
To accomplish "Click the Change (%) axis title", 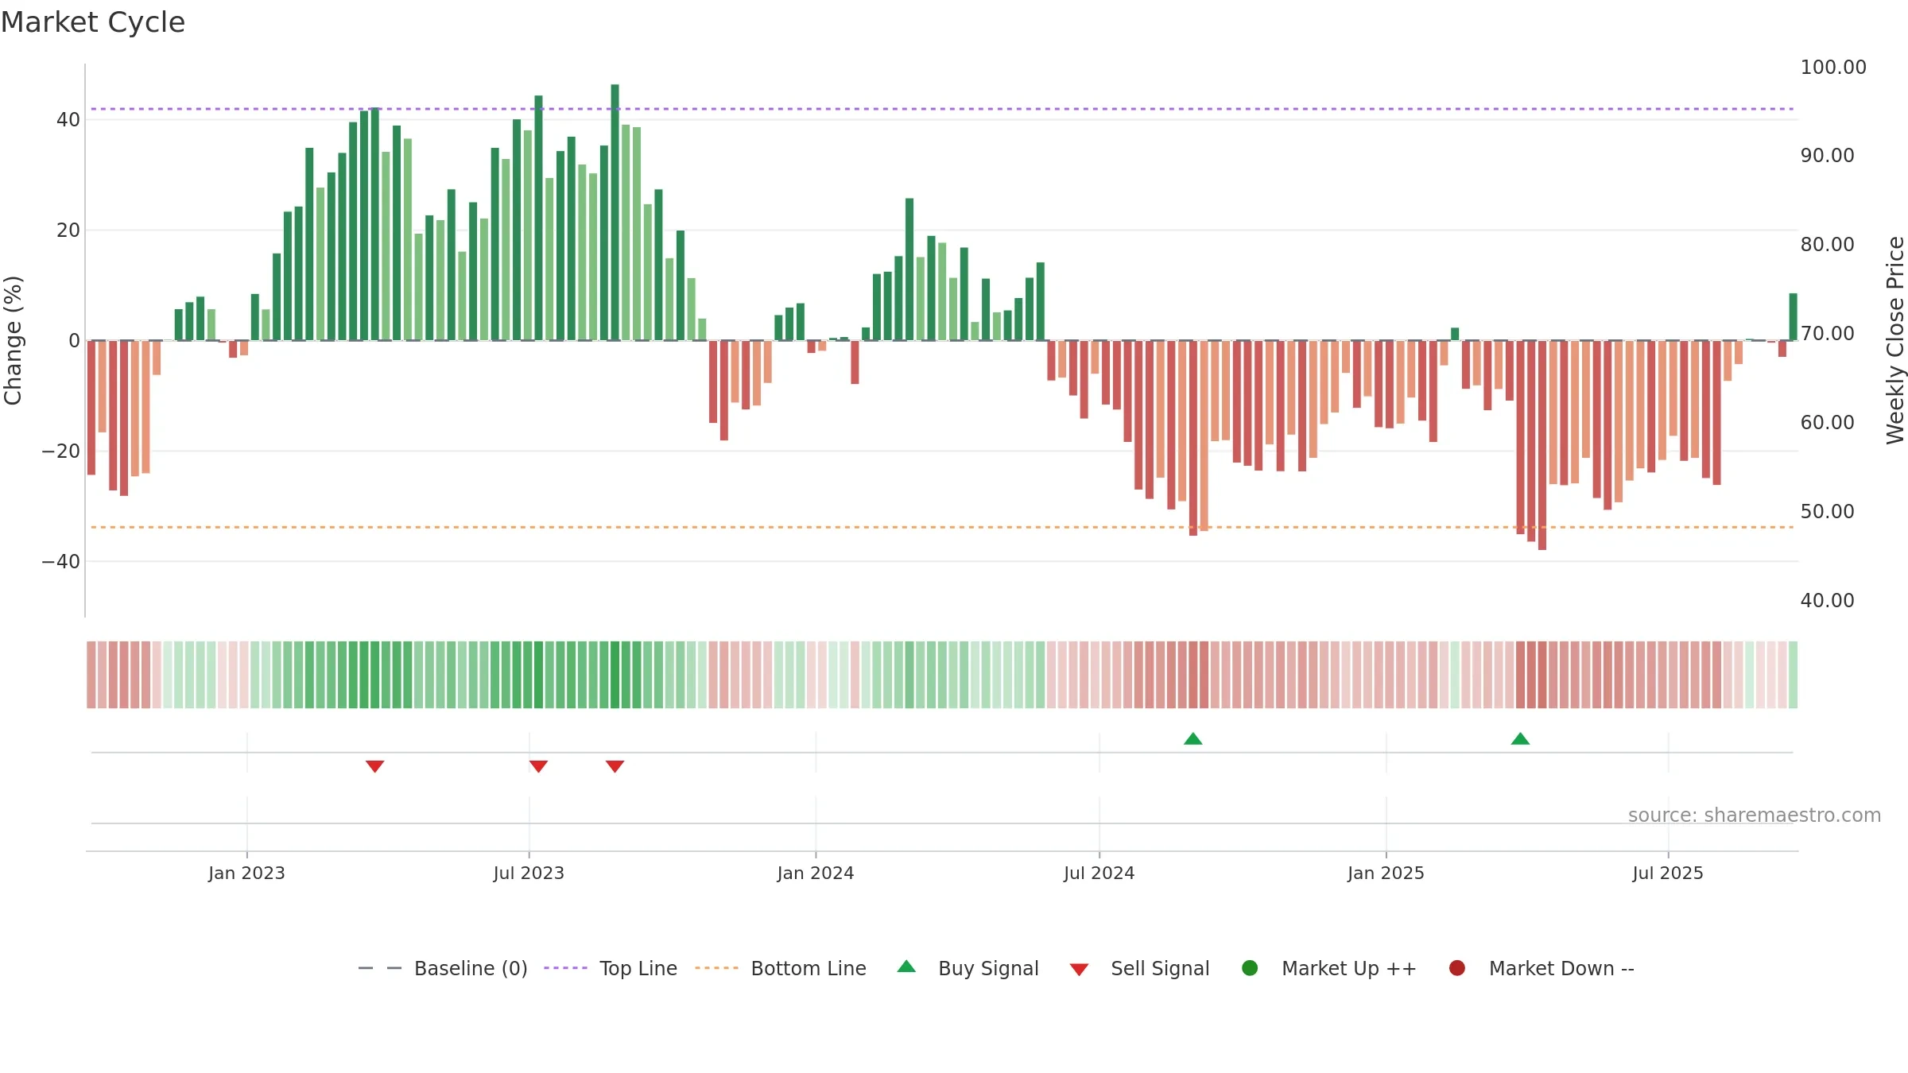I will (13, 340).
